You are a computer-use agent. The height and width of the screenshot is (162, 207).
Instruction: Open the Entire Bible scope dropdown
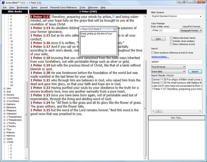pos(168,71)
